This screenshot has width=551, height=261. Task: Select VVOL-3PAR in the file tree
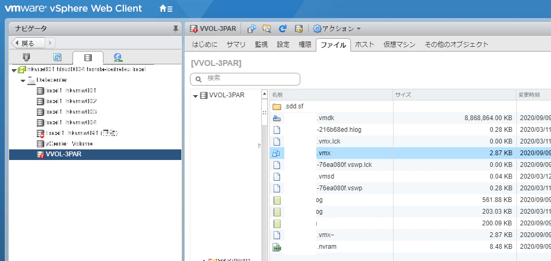tap(227, 95)
